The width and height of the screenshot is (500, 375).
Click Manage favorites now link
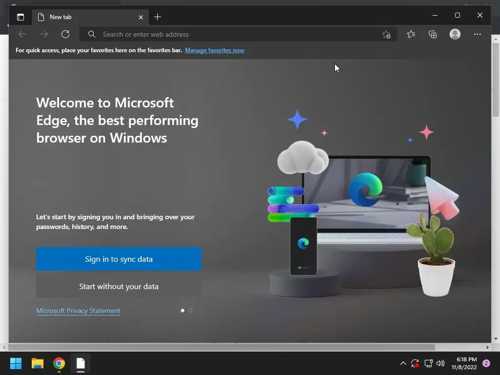[215, 50]
